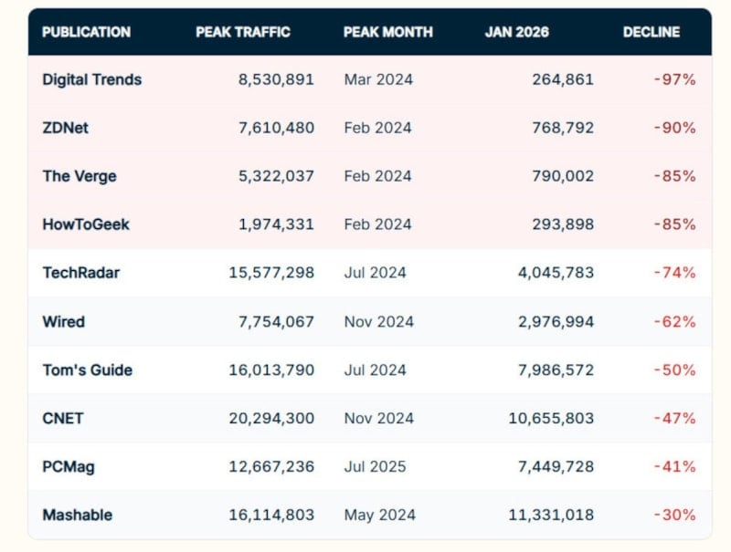The height and width of the screenshot is (552, 731).
Task: Click the ZDNet row label
Action: coord(66,128)
